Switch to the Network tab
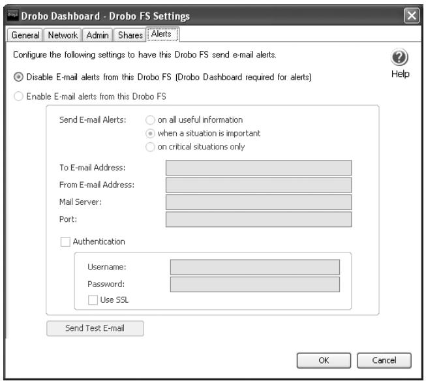426x383 pixels. point(63,35)
